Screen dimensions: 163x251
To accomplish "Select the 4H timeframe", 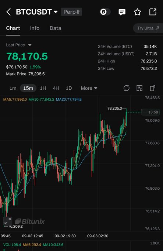I will 56,88.
